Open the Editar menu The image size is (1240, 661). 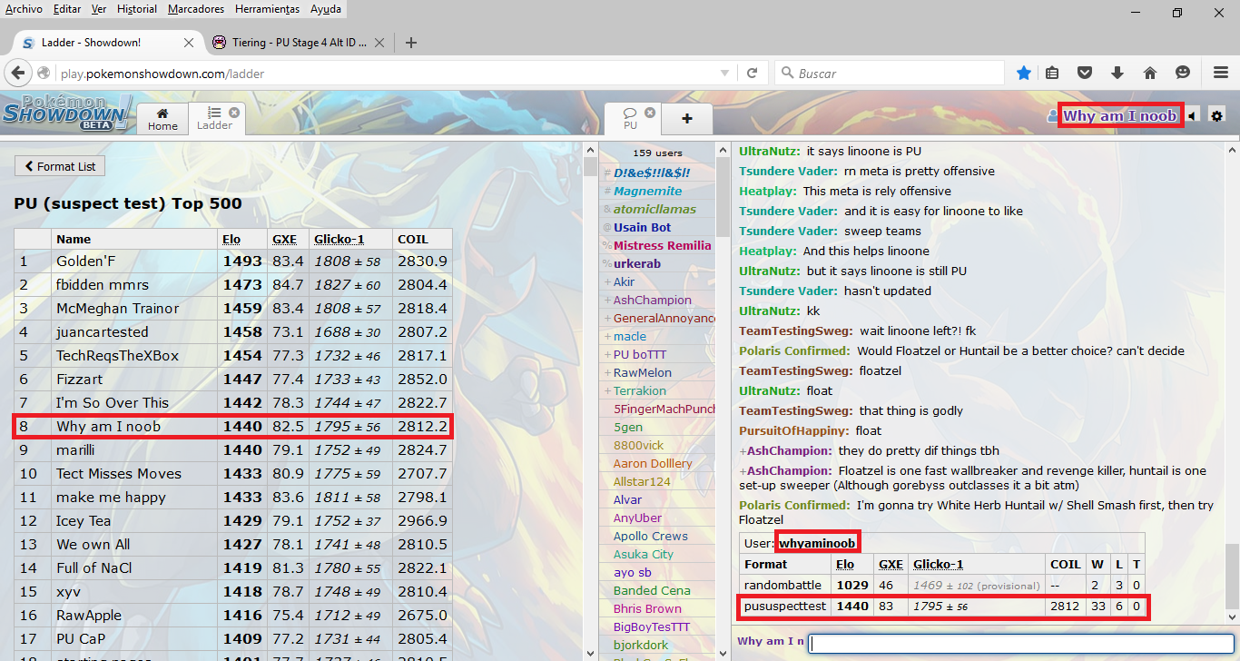(67, 9)
